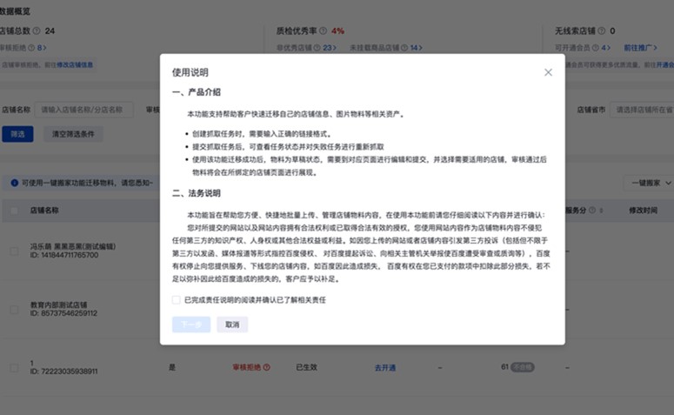This screenshot has height=415, width=674.
Task: Click the 筛选 filter button
Action: (x=17, y=134)
